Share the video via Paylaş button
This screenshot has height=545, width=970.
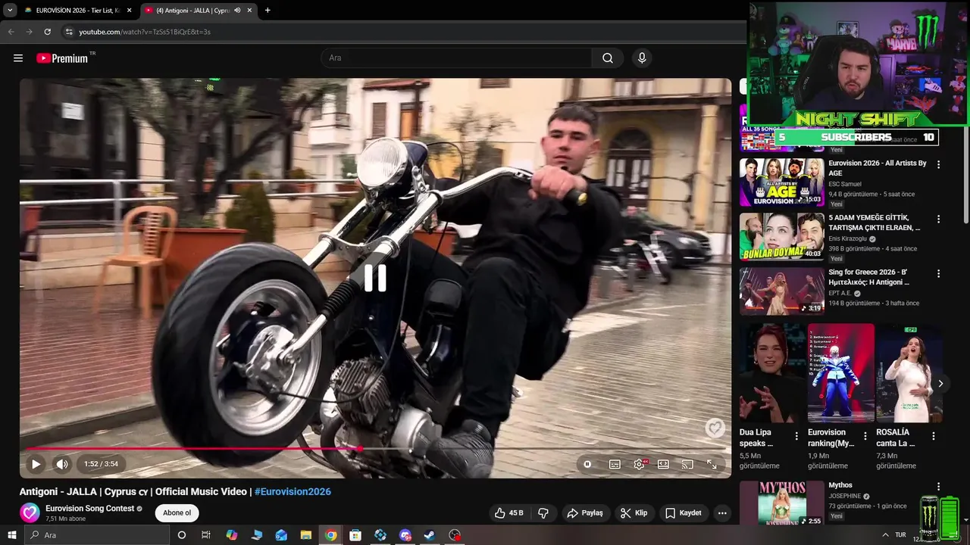click(x=585, y=513)
